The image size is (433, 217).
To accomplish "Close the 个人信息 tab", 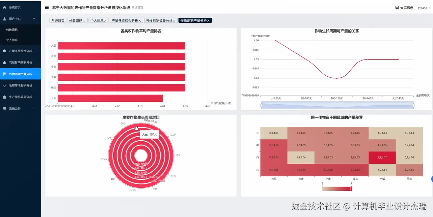I will click(x=105, y=21).
